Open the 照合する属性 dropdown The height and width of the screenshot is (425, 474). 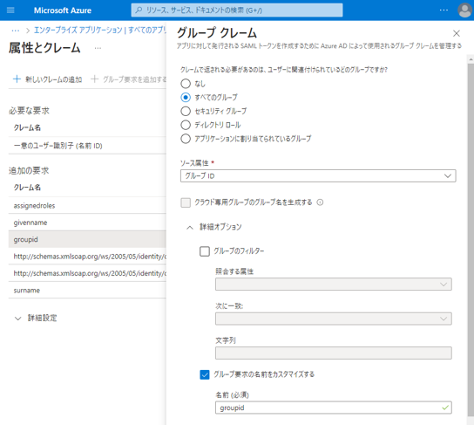tap(334, 284)
